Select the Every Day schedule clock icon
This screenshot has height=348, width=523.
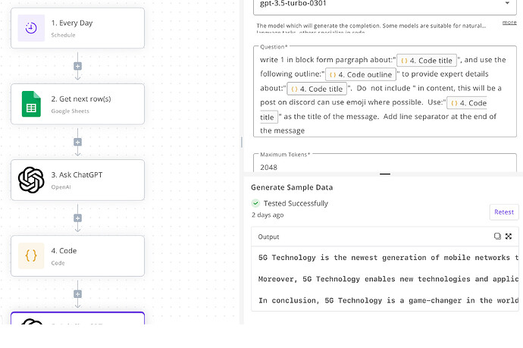tap(31, 28)
